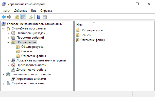Click the Управление дисками drive icon
Screen dimensions: 155x97
tap(13, 79)
